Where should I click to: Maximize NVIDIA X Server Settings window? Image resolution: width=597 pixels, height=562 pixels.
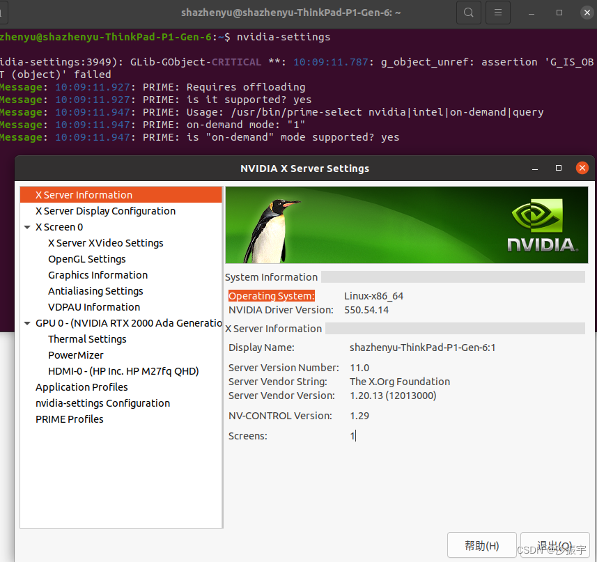pos(559,168)
